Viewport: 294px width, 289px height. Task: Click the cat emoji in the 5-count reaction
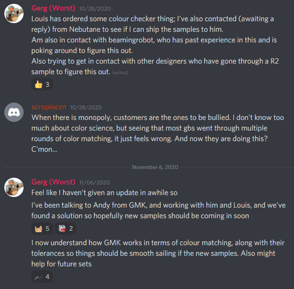[38, 228]
